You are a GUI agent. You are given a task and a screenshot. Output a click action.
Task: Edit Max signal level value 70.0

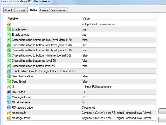click(x=119, y=97)
